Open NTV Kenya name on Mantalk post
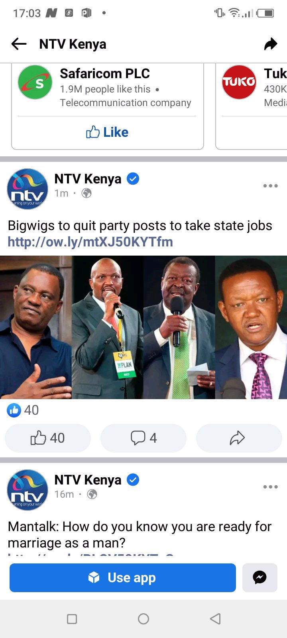 [x=88, y=480]
